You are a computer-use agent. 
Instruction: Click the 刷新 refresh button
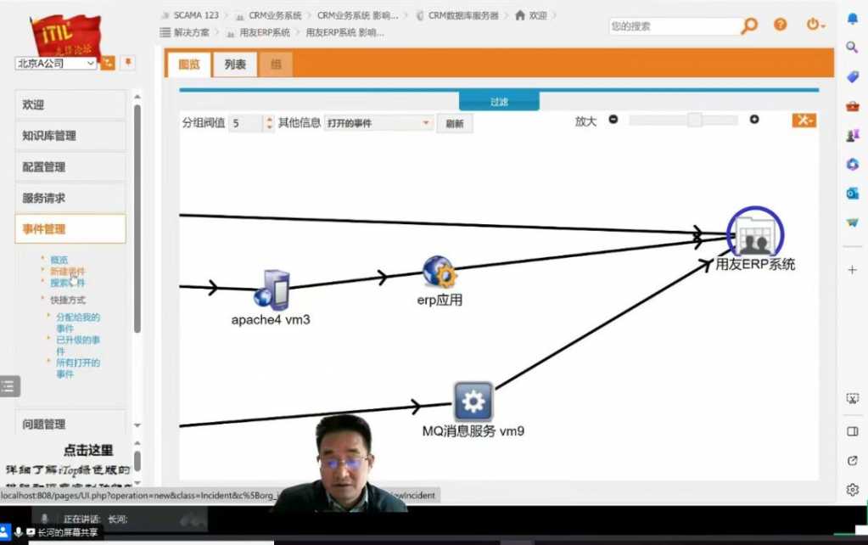tap(455, 123)
